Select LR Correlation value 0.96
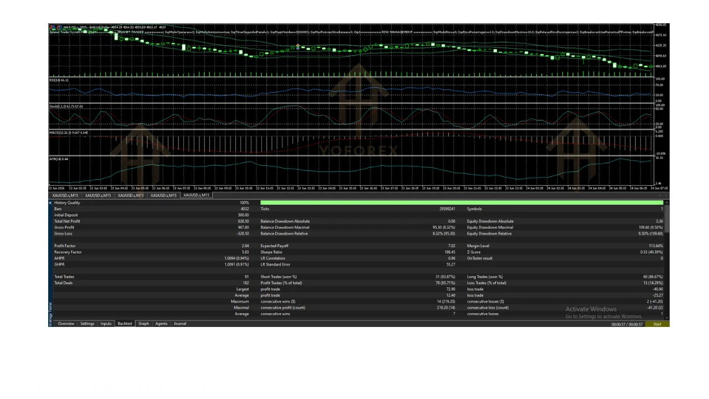 [x=451, y=258]
